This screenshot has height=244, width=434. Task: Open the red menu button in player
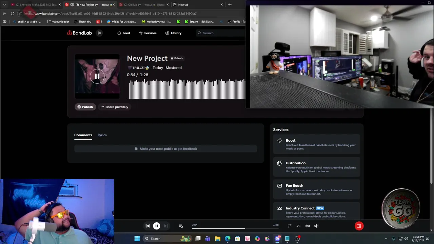pos(359,226)
